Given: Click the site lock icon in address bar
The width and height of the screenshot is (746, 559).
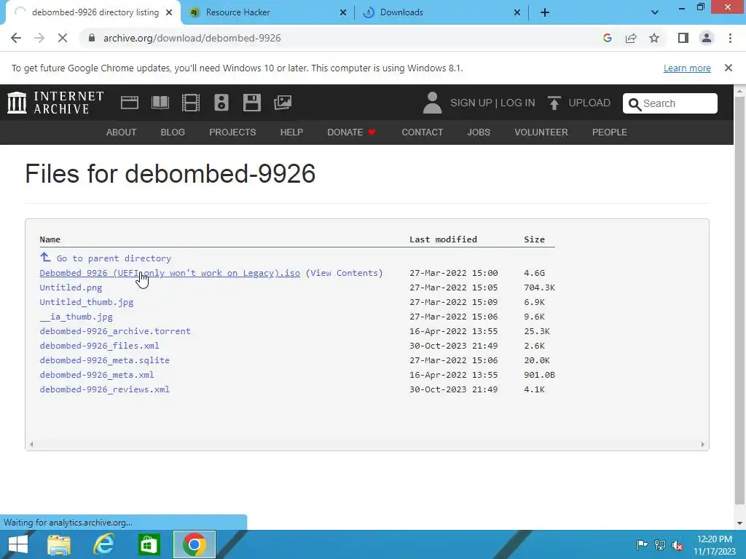Looking at the screenshot, I should tap(92, 38).
